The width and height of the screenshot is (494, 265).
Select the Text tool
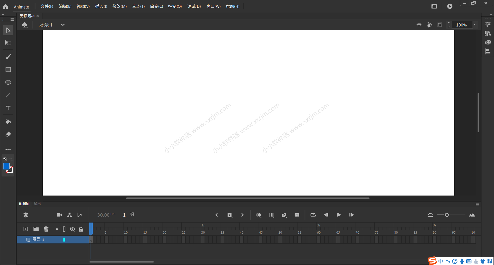[x=8, y=108]
